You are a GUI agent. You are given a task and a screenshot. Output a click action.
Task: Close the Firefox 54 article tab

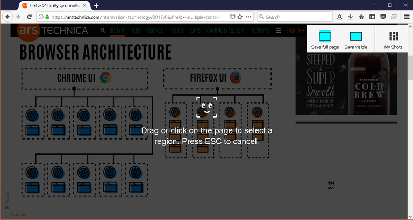(84, 5)
